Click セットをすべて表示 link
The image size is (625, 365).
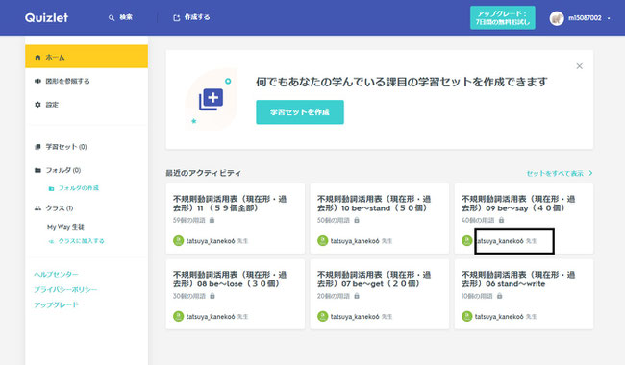[x=555, y=173]
